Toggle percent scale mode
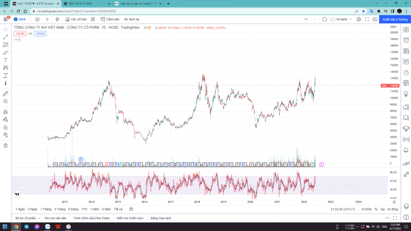The height and width of the screenshot is (231, 411). click(x=376, y=209)
